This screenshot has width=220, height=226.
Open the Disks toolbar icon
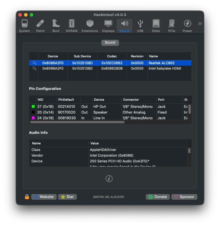156,26
